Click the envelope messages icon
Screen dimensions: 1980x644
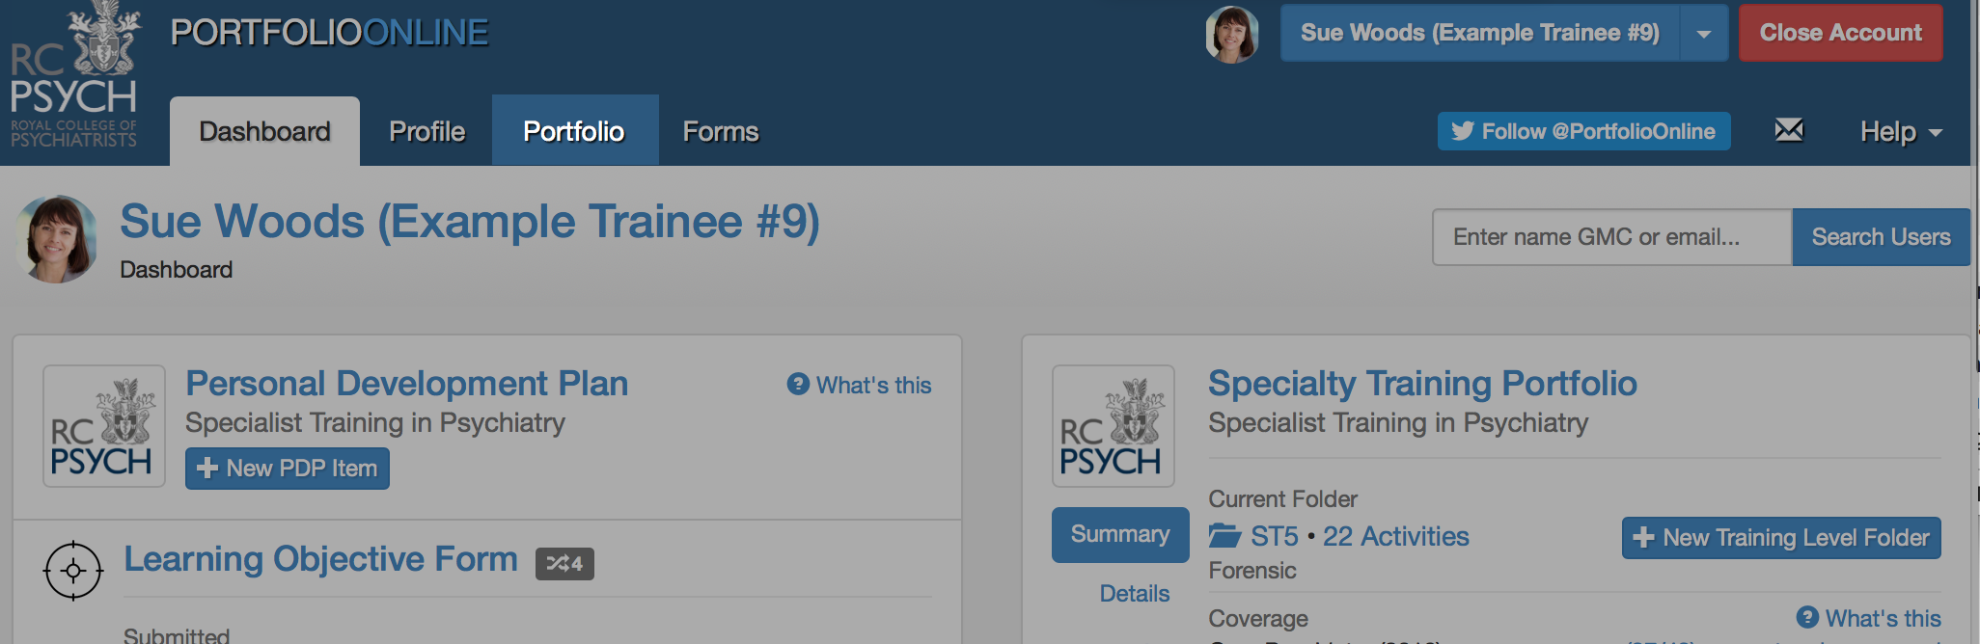click(x=1788, y=130)
